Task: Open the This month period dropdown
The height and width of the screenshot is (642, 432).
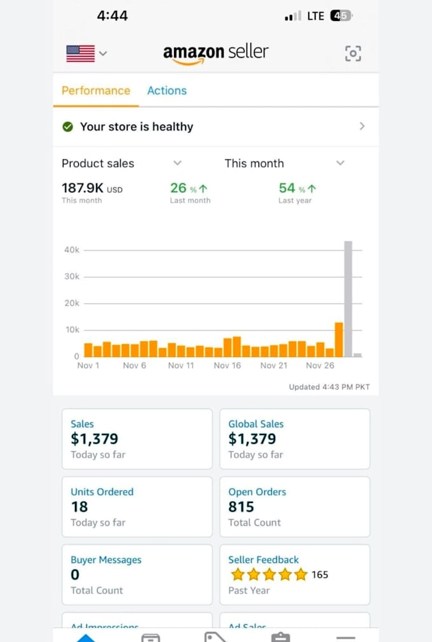Action: click(x=285, y=163)
